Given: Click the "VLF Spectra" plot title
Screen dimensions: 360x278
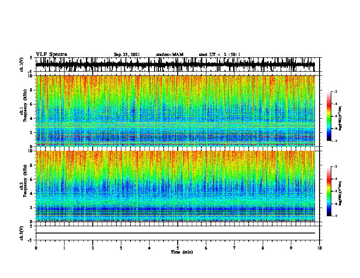Looking at the screenshot, I should (x=51, y=55).
